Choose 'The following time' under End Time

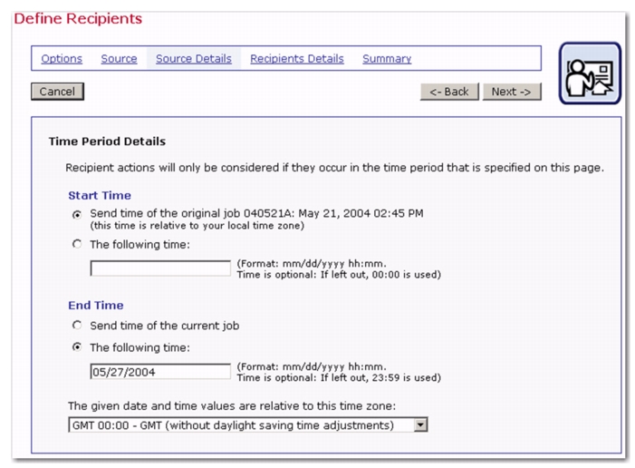[76, 347]
